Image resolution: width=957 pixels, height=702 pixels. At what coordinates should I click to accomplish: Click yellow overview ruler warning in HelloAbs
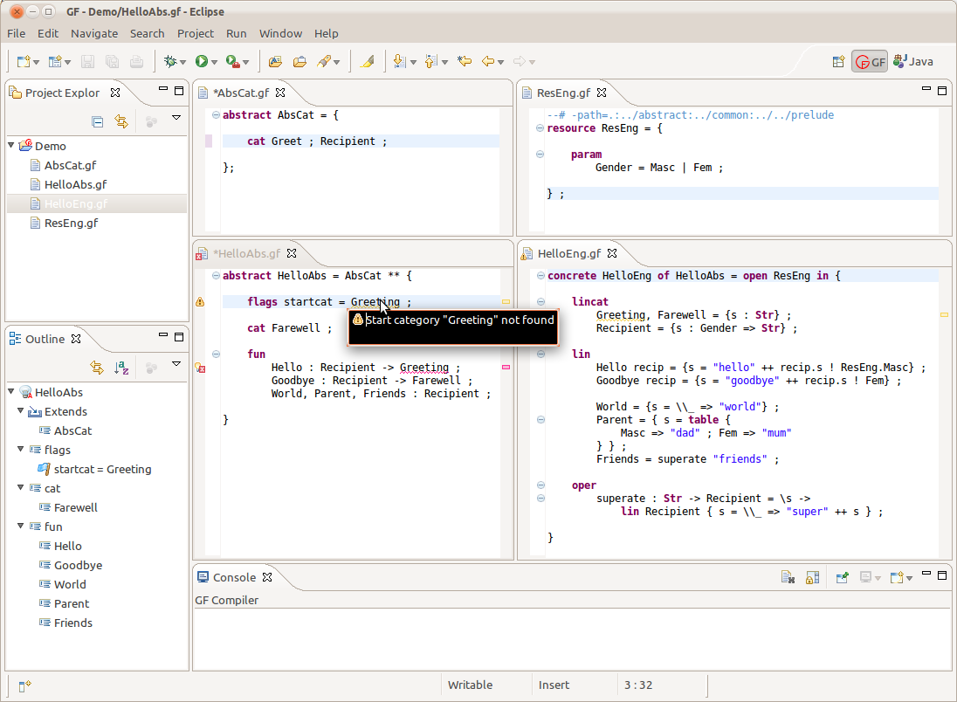pos(506,301)
